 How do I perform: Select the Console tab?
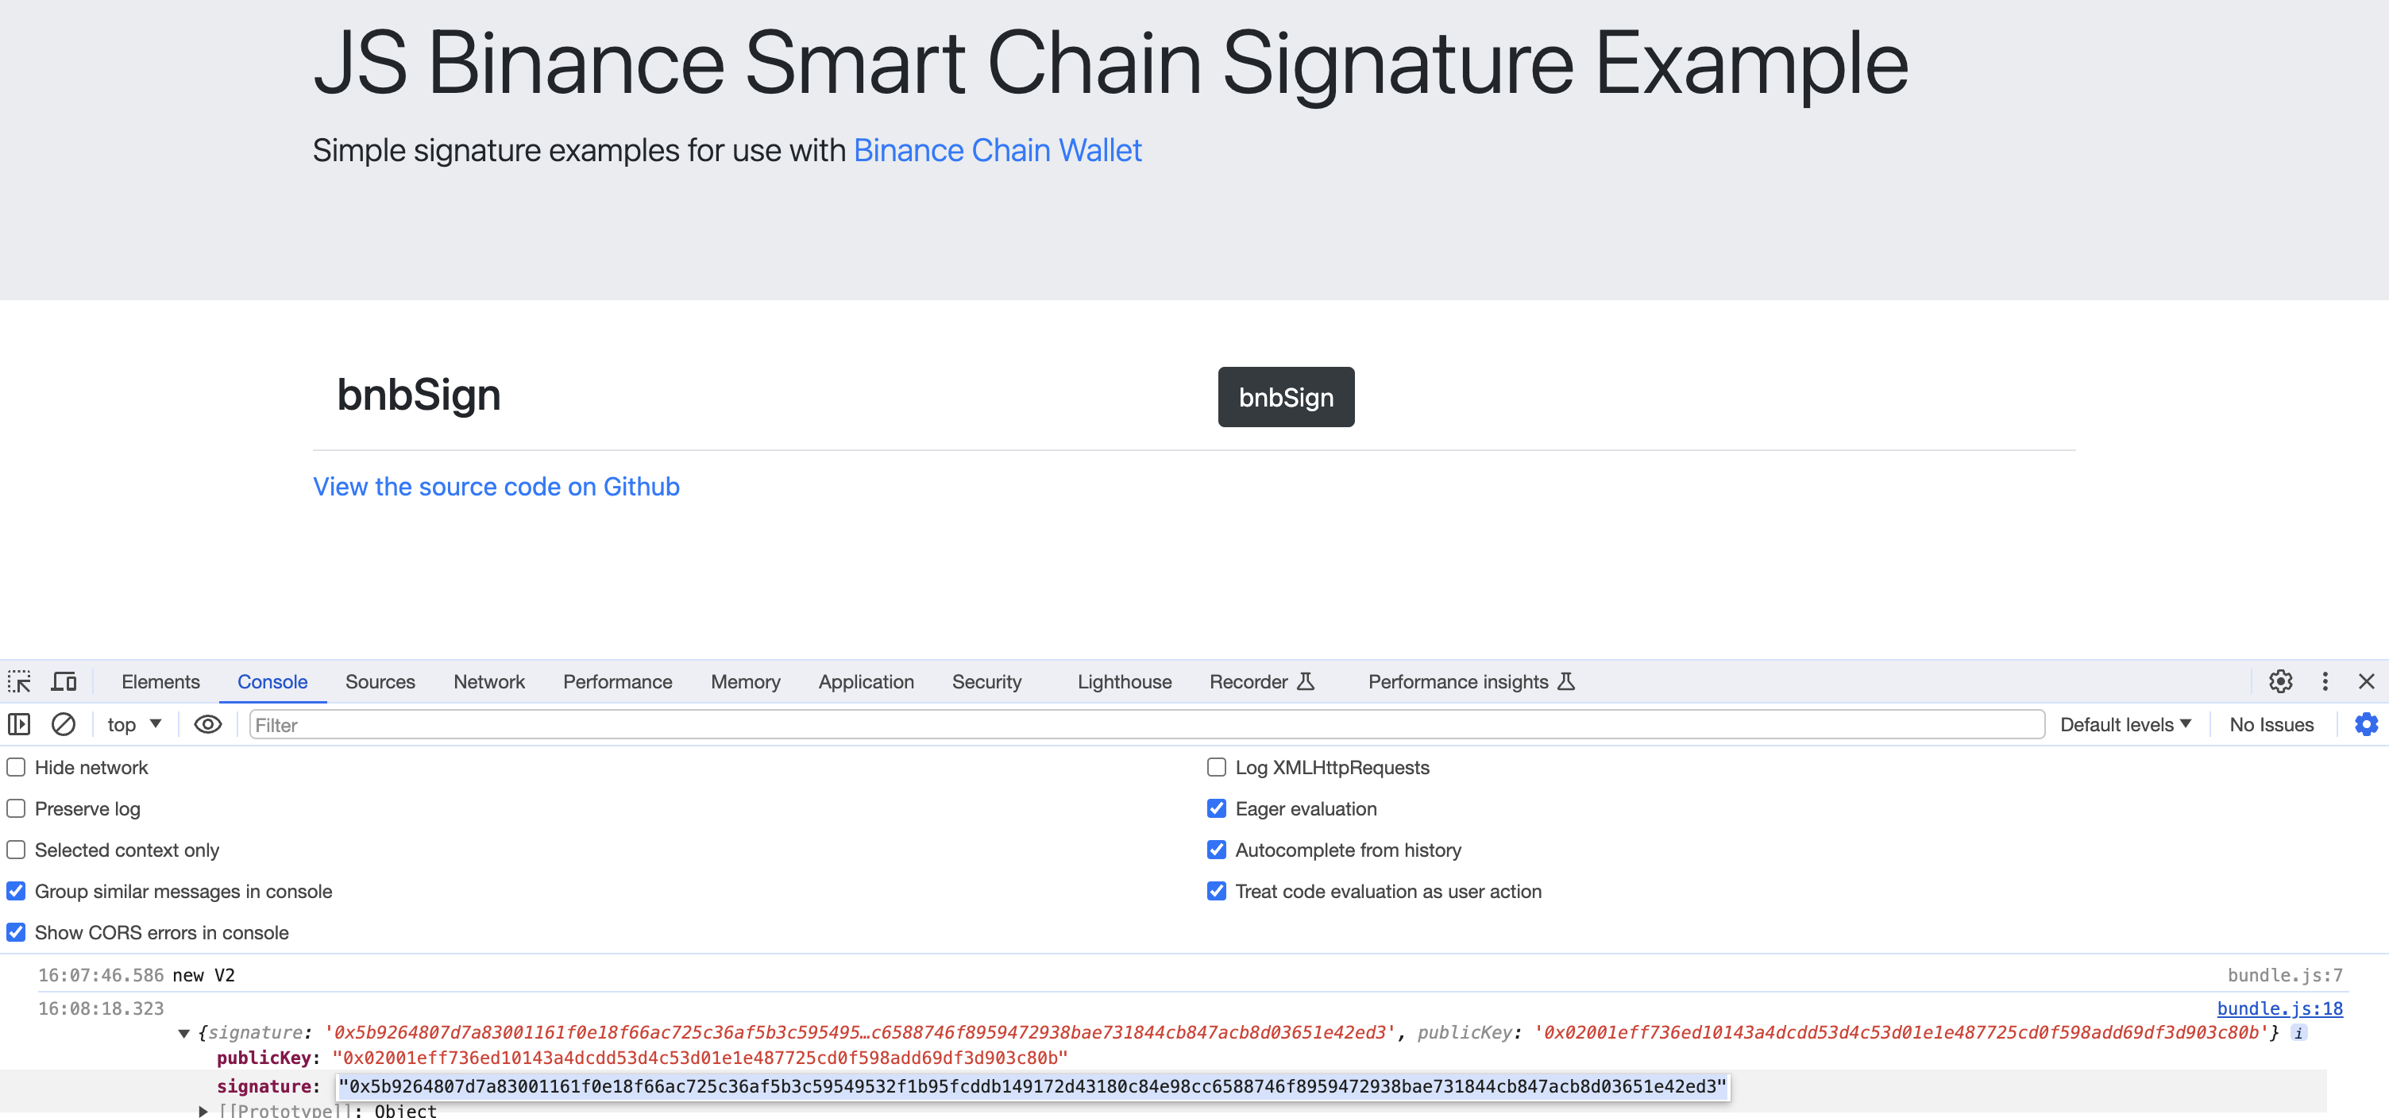272,681
